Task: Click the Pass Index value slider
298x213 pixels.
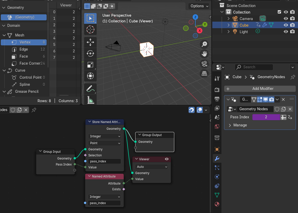Action: 266,117
